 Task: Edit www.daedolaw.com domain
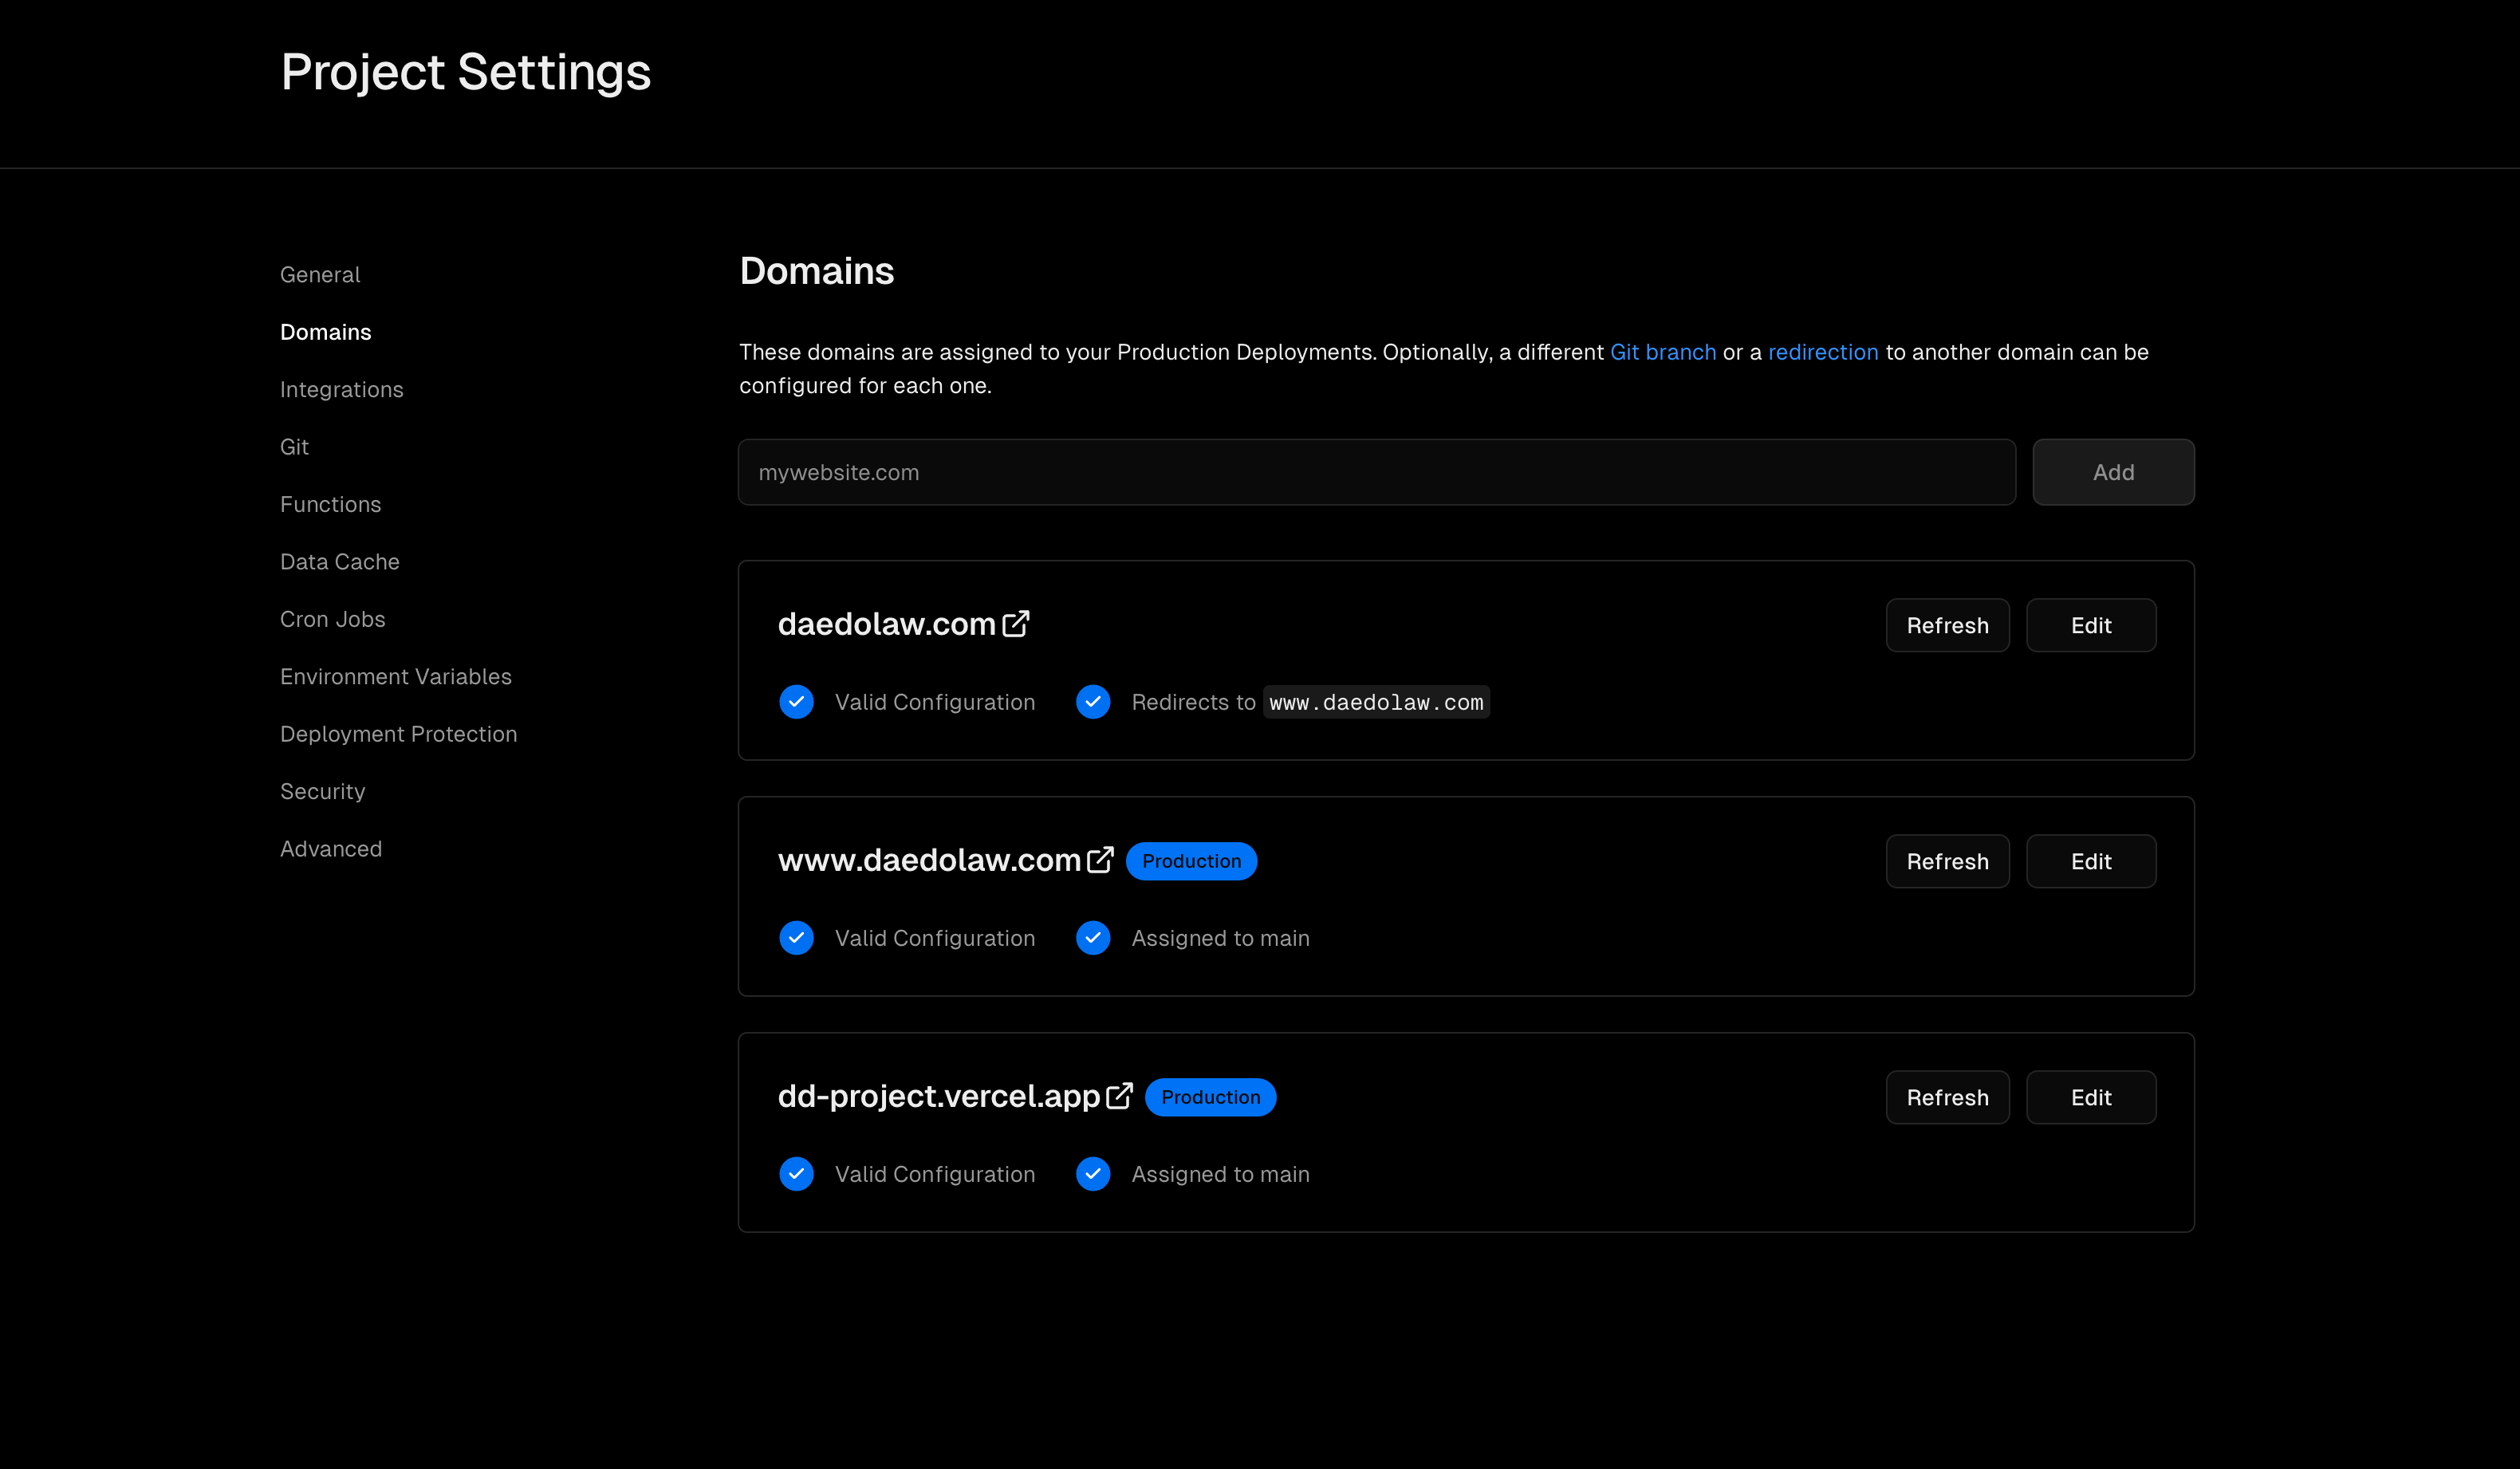pos(2091,861)
